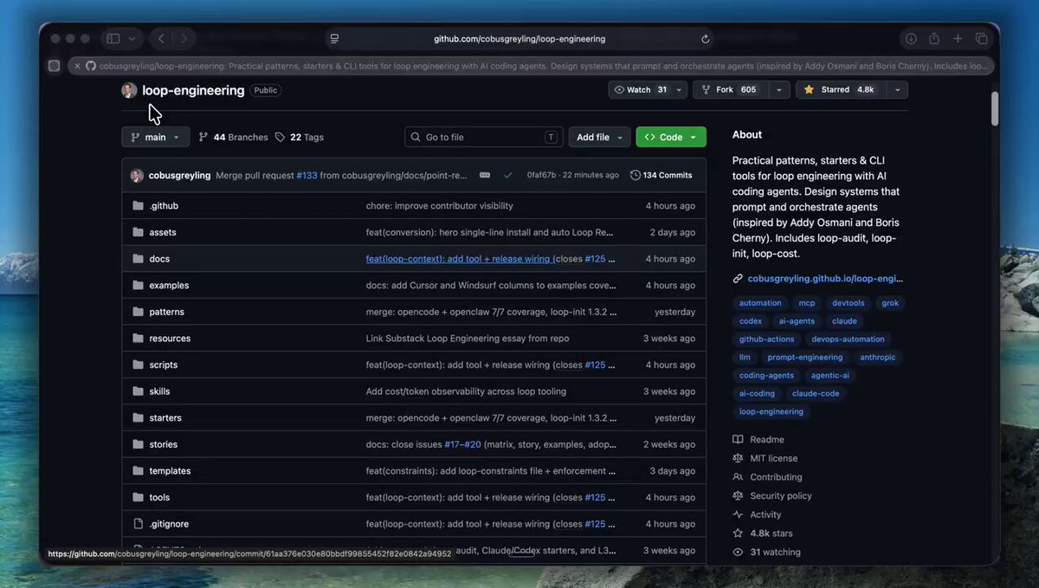This screenshot has width=1039, height=588.
Task: Open the loop-engineering repository title link
Action: (193, 90)
